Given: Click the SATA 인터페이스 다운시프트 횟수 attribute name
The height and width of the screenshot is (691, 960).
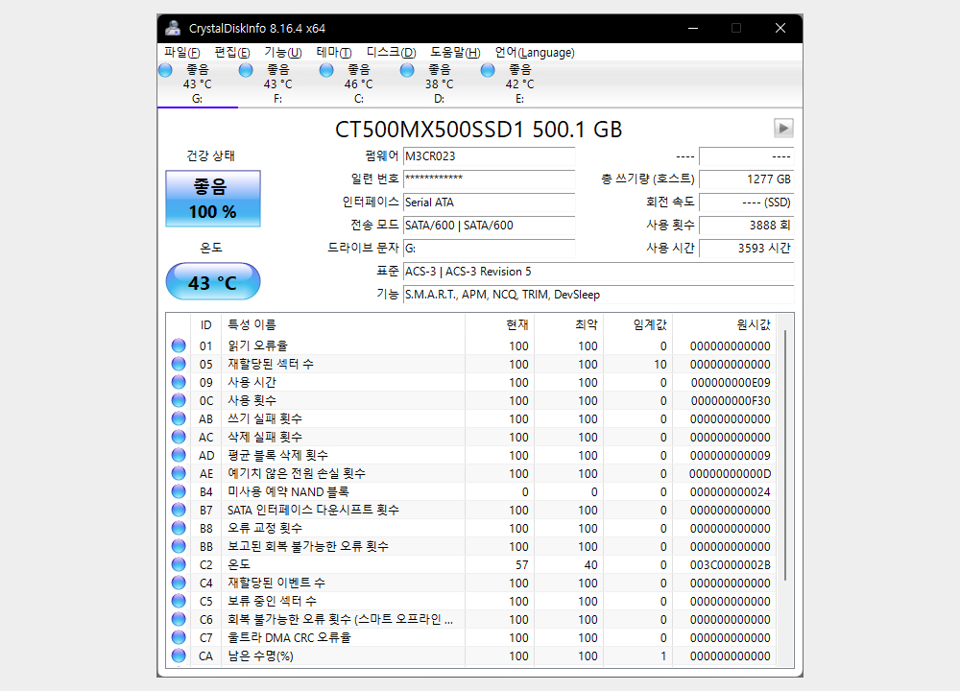Looking at the screenshot, I should click(x=313, y=510).
